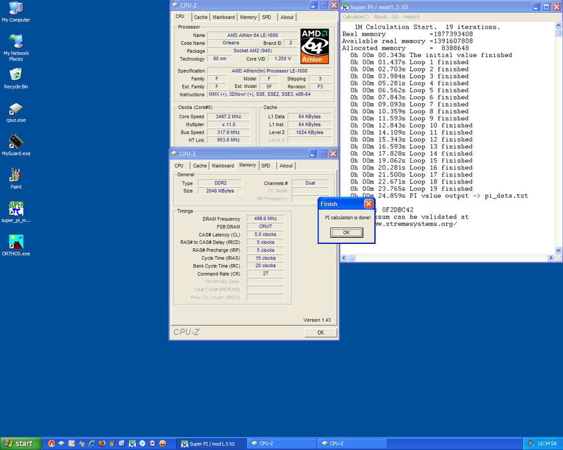Open SPD tab in CPU-Z window showing Timings
Viewport: 563px width, 450px height.
266,166
